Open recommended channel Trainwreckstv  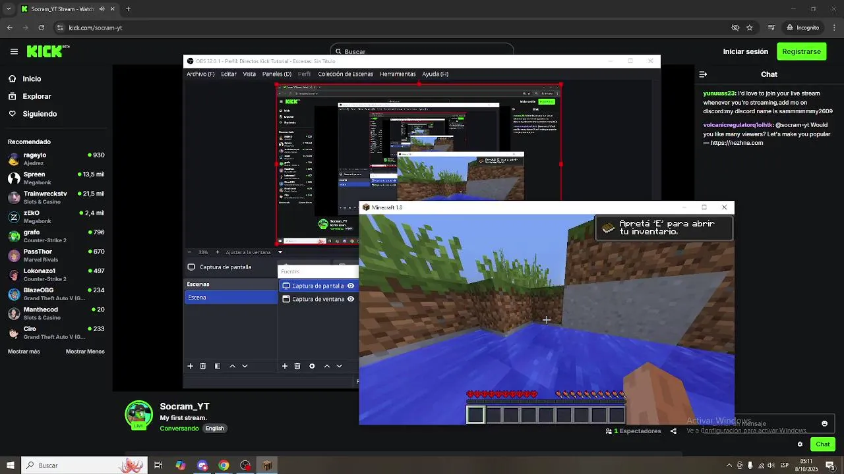coord(56,197)
